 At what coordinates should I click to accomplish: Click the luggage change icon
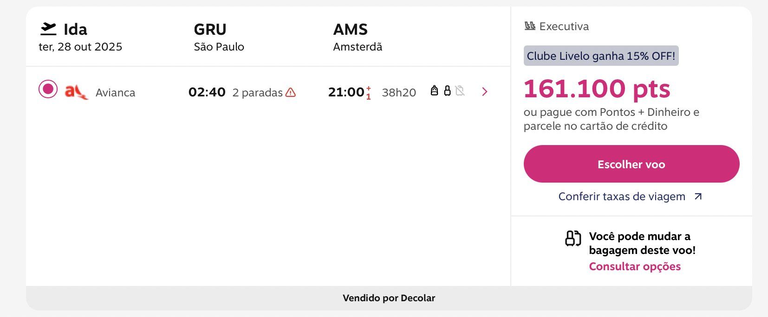click(573, 238)
